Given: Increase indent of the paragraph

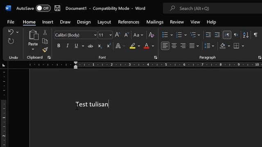Looking at the screenshot, I should click(x=217, y=35).
